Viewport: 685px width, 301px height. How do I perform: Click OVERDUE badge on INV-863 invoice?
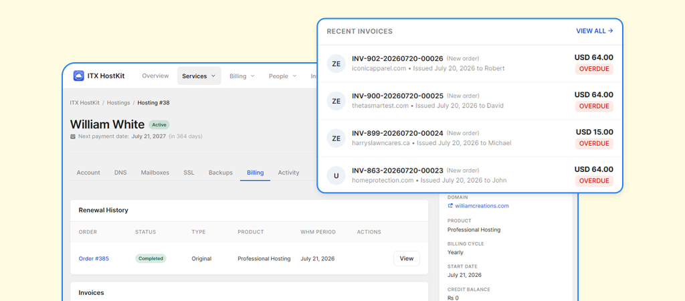(x=594, y=181)
